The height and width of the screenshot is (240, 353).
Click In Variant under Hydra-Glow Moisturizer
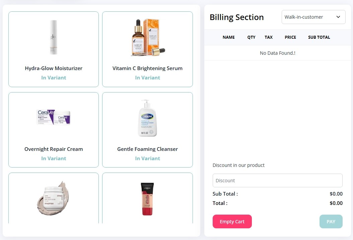pos(54,78)
